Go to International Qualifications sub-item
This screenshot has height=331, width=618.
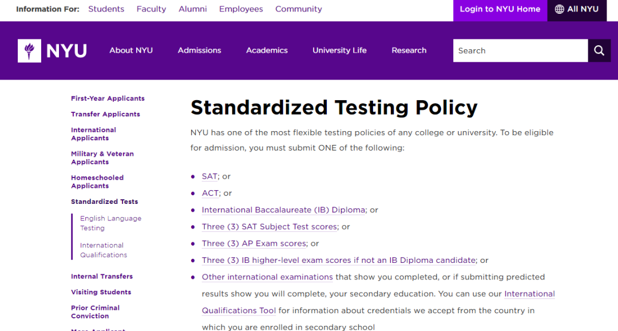point(103,250)
